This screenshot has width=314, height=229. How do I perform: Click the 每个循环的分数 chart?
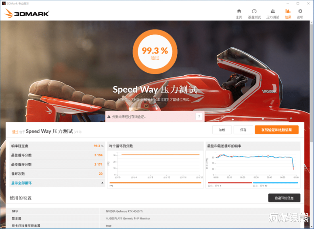[155, 165]
